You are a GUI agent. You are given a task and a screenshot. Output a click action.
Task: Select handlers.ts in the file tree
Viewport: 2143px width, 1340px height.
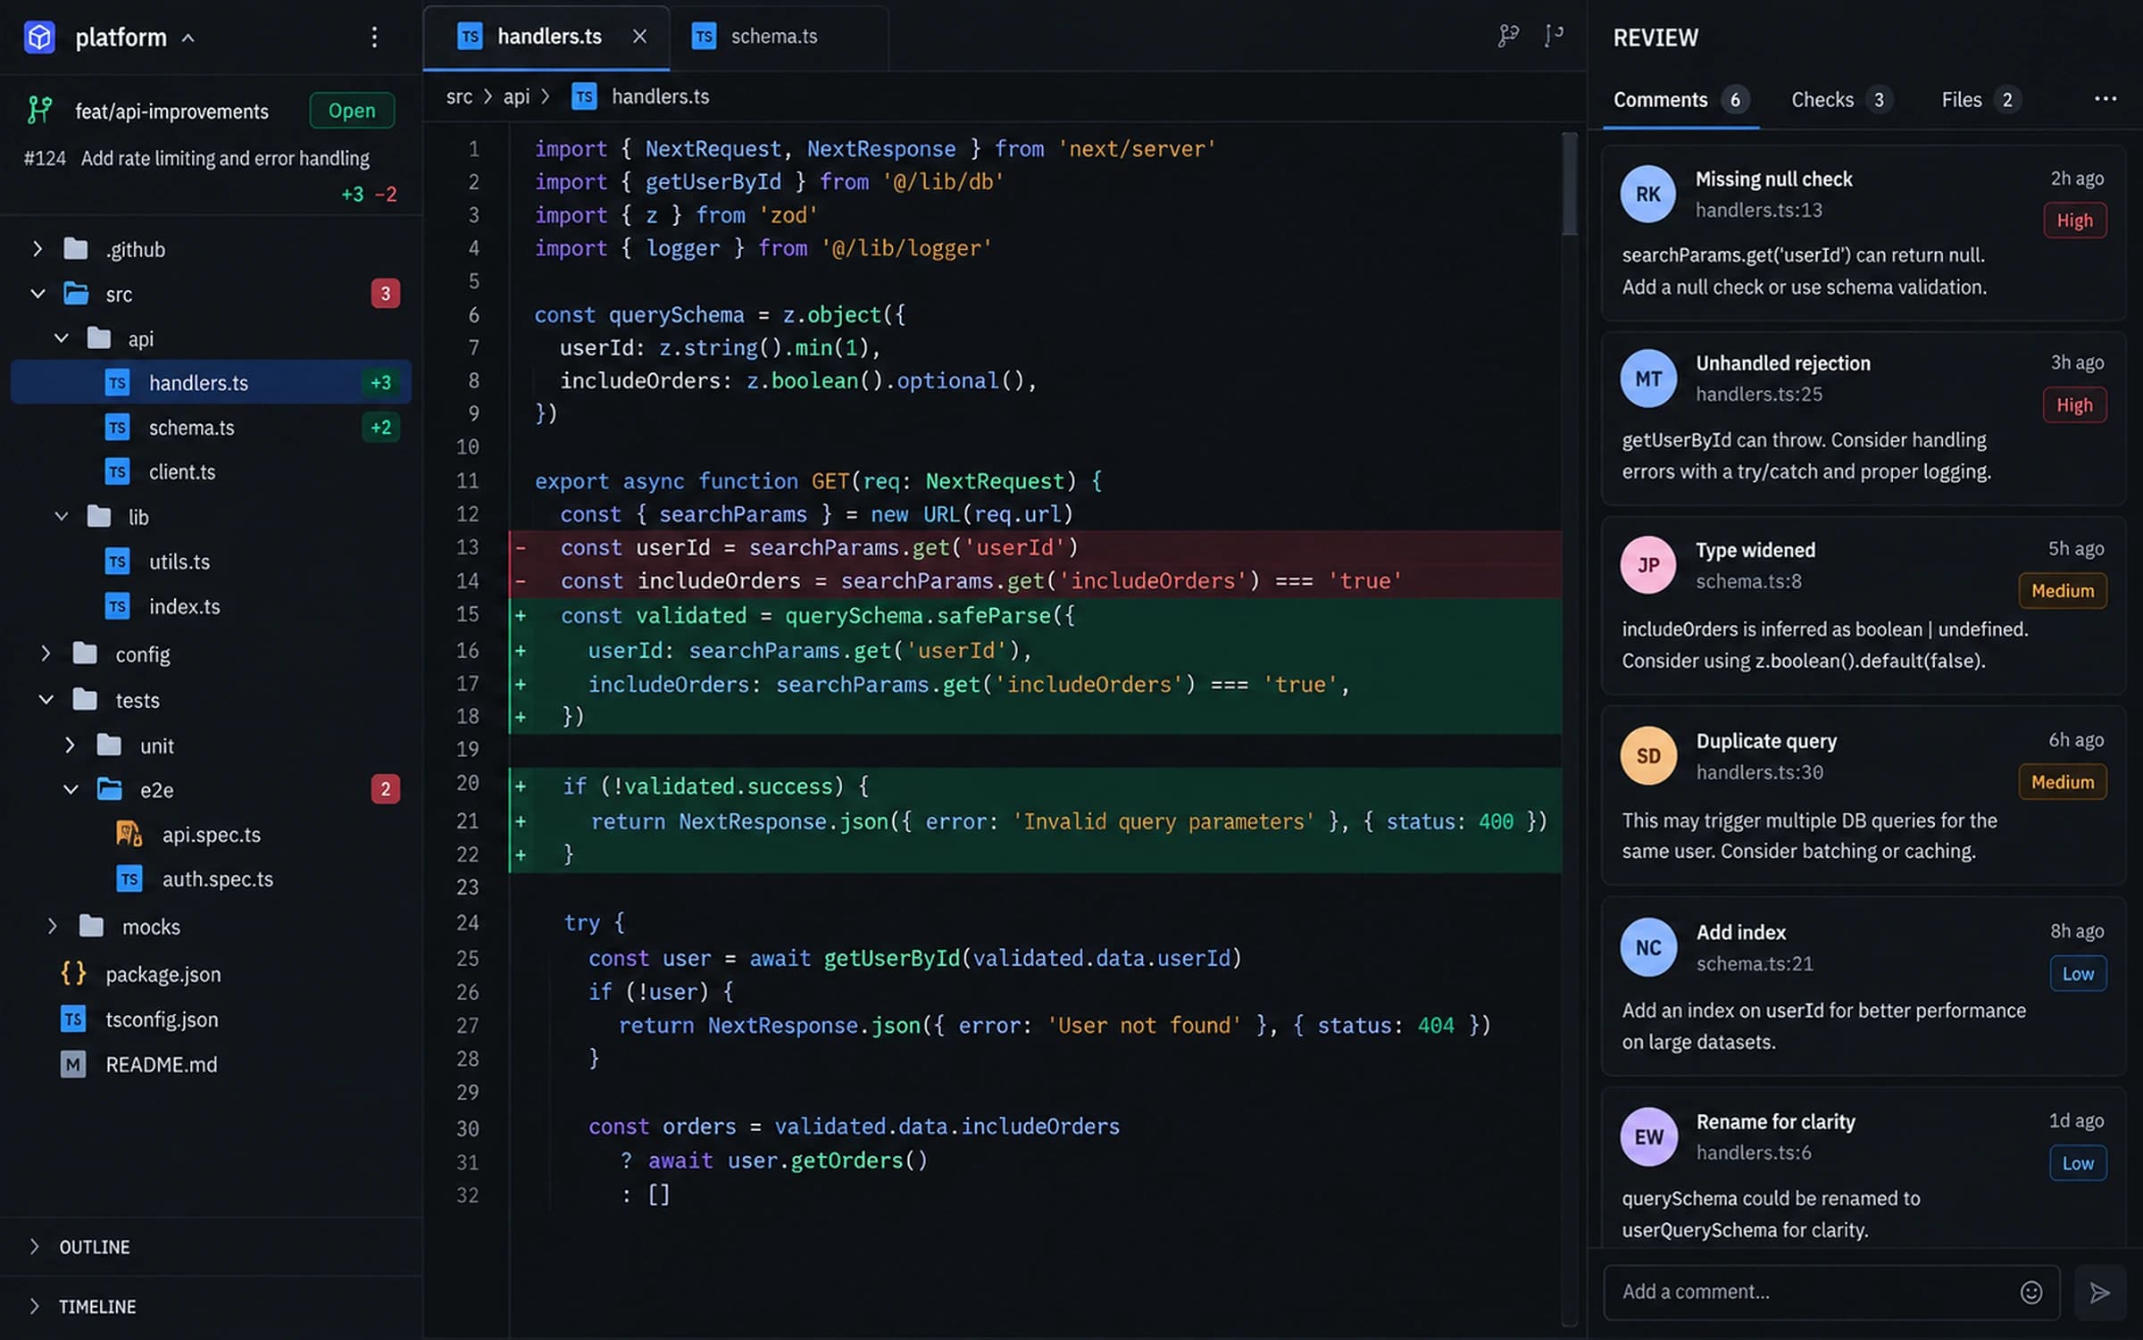tap(211, 382)
